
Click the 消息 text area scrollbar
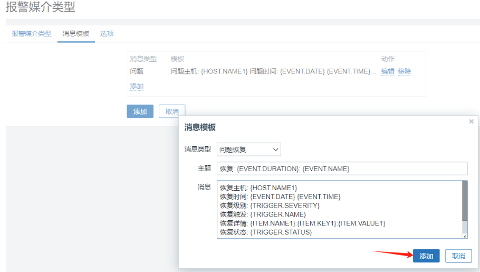(464, 201)
